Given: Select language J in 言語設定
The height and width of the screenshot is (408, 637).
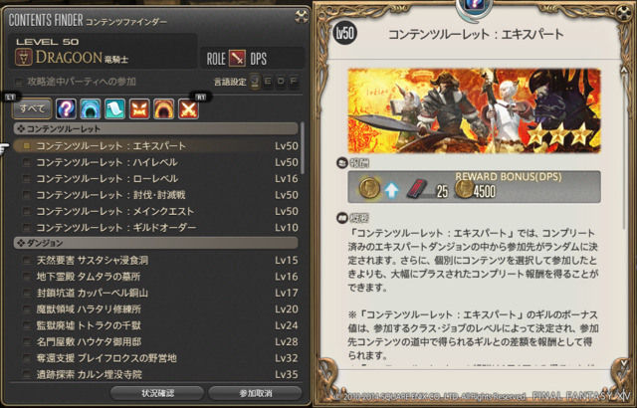Looking at the screenshot, I should 255,82.
